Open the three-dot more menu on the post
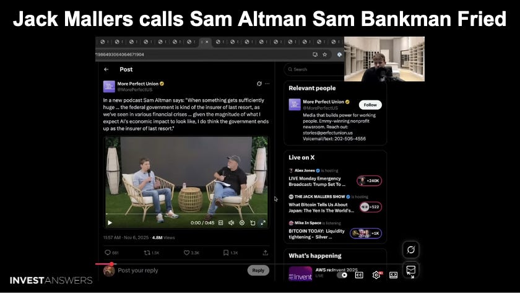Screen dimensions: 520x293 click(267, 84)
